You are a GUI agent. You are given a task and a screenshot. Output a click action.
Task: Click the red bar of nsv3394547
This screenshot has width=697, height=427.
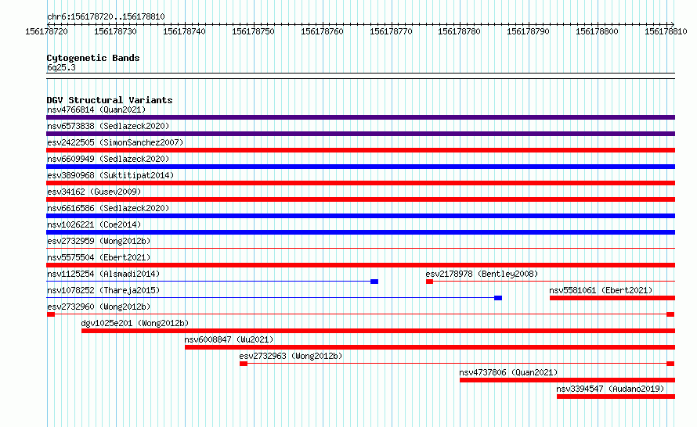tap(616, 396)
